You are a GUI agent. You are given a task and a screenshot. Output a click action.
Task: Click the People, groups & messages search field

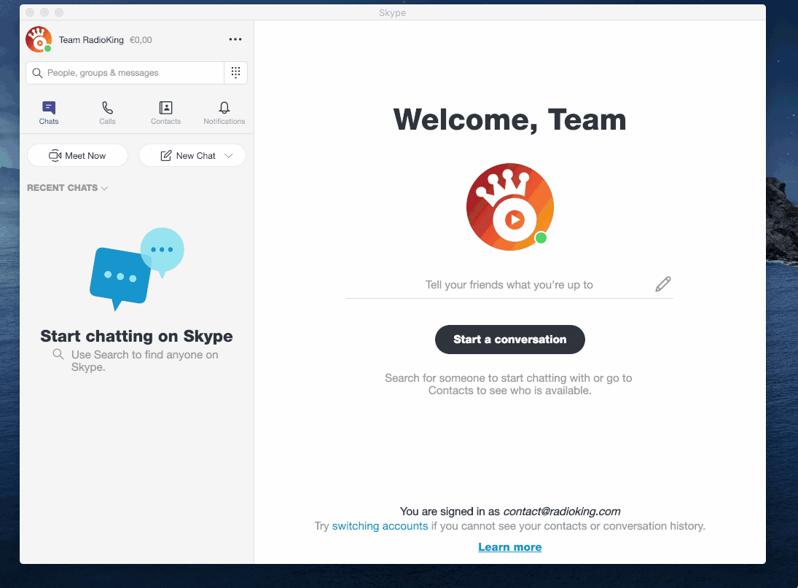[131, 73]
